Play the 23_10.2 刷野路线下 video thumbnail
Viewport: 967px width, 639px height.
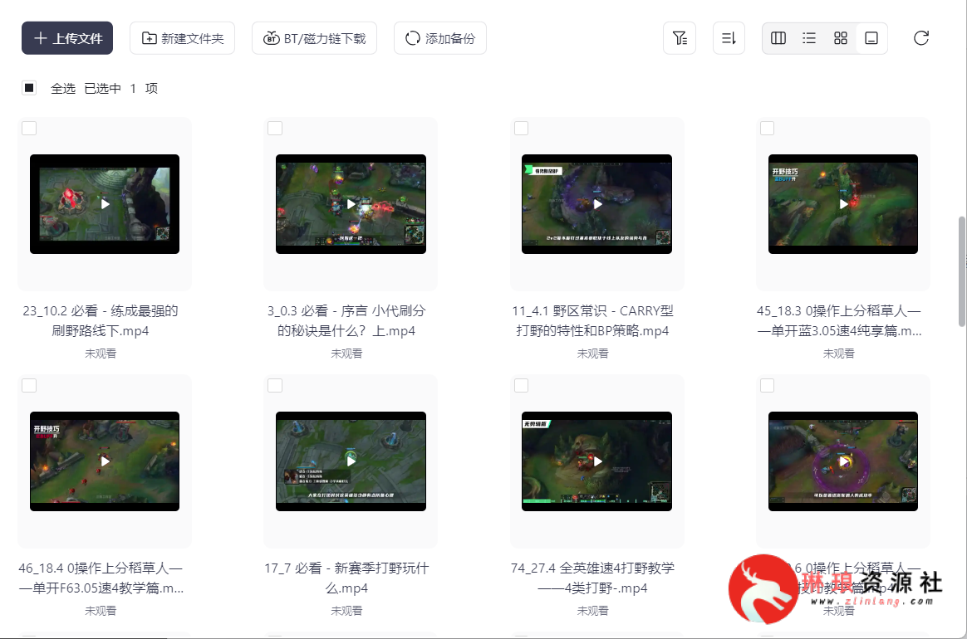(x=105, y=204)
